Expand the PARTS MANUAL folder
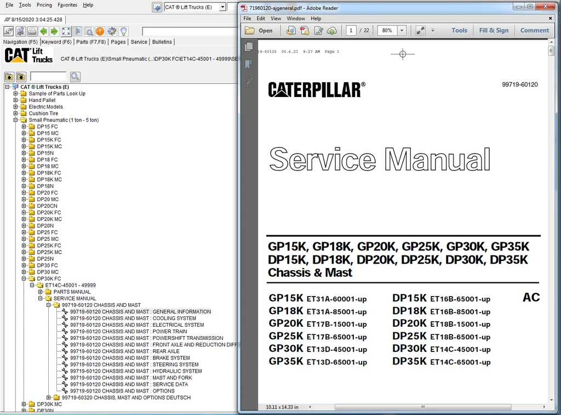 coord(40,292)
